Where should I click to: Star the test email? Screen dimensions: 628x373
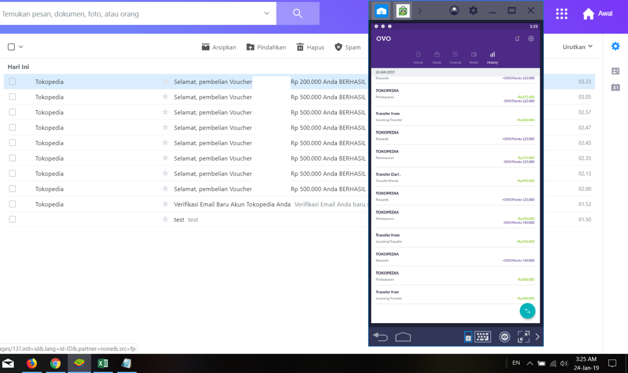(x=165, y=219)
